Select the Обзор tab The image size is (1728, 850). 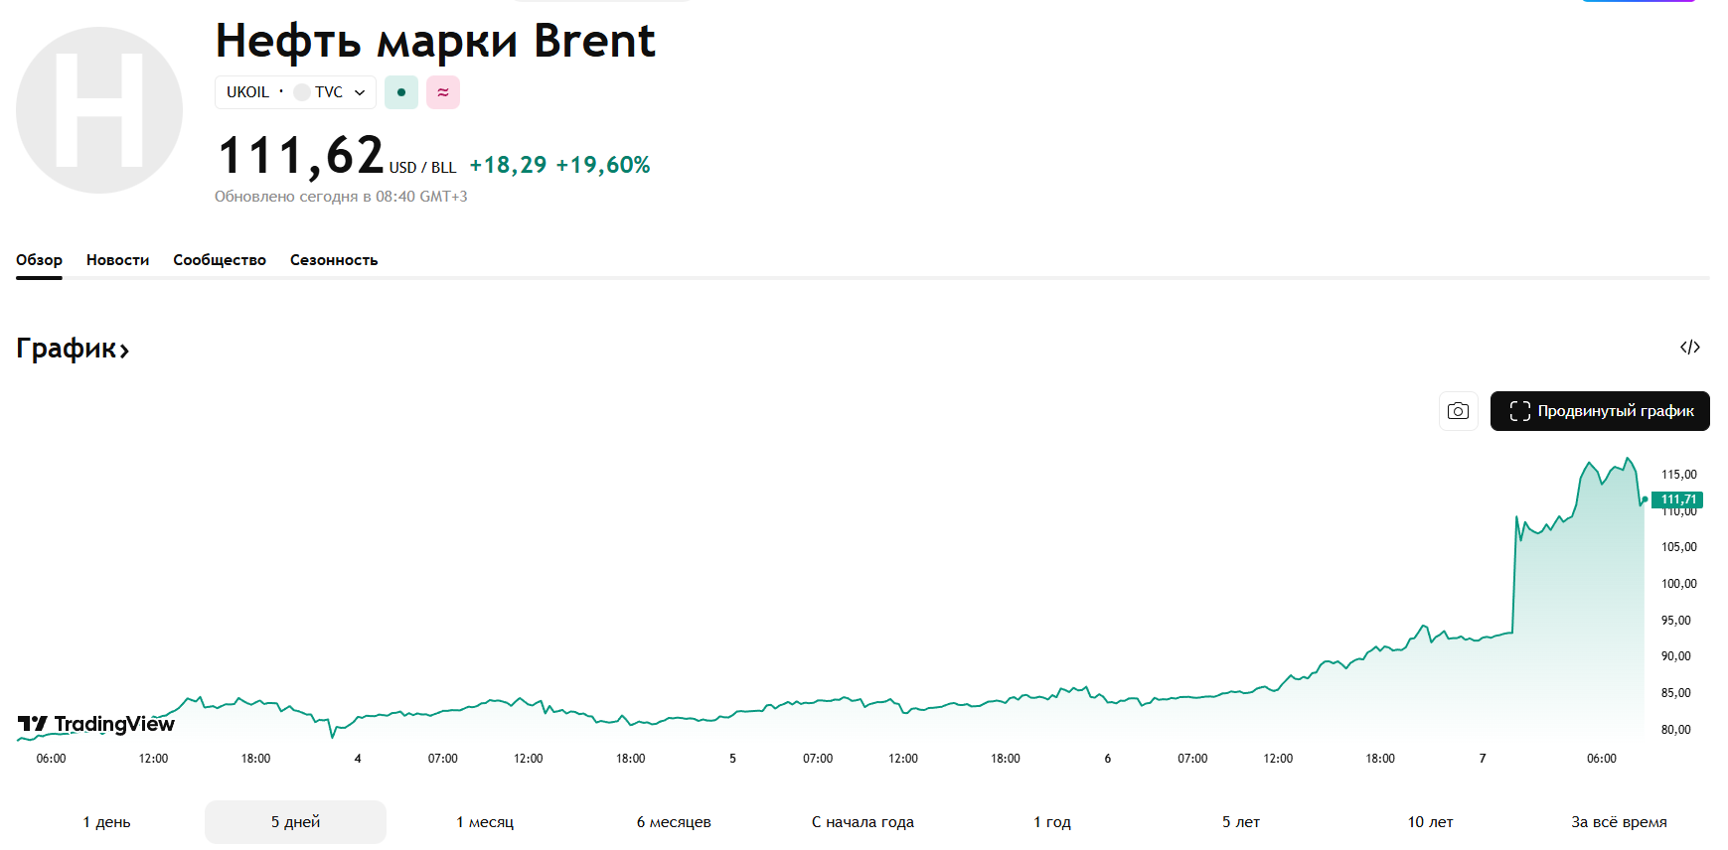coord(39,260)
